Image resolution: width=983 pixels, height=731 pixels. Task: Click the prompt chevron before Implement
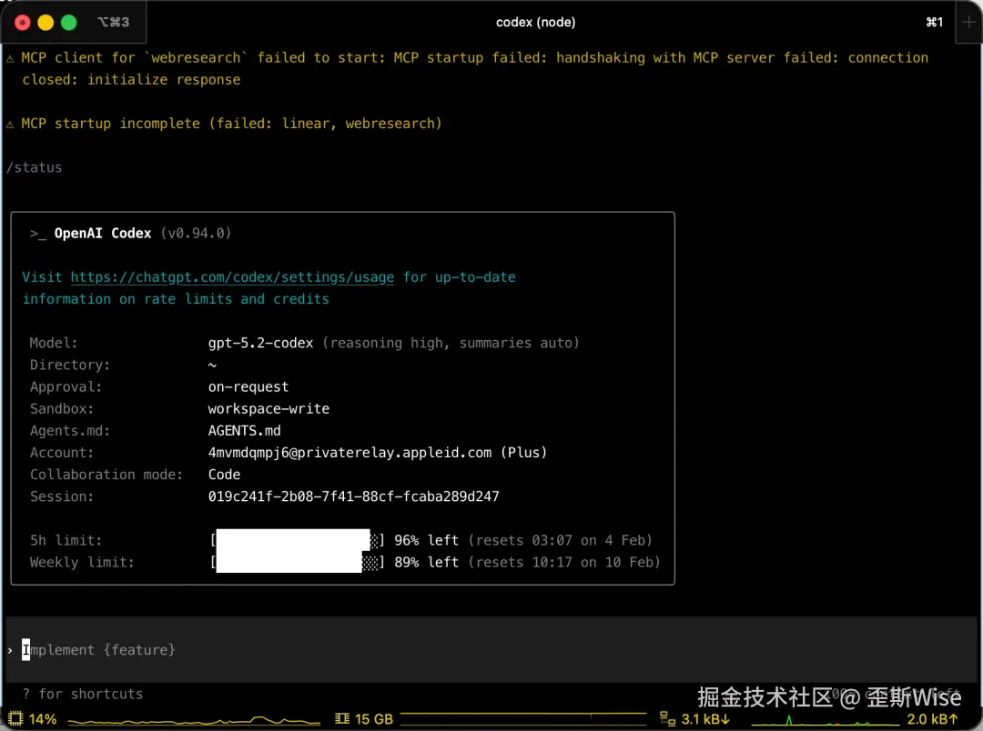(x=10, y=650)
